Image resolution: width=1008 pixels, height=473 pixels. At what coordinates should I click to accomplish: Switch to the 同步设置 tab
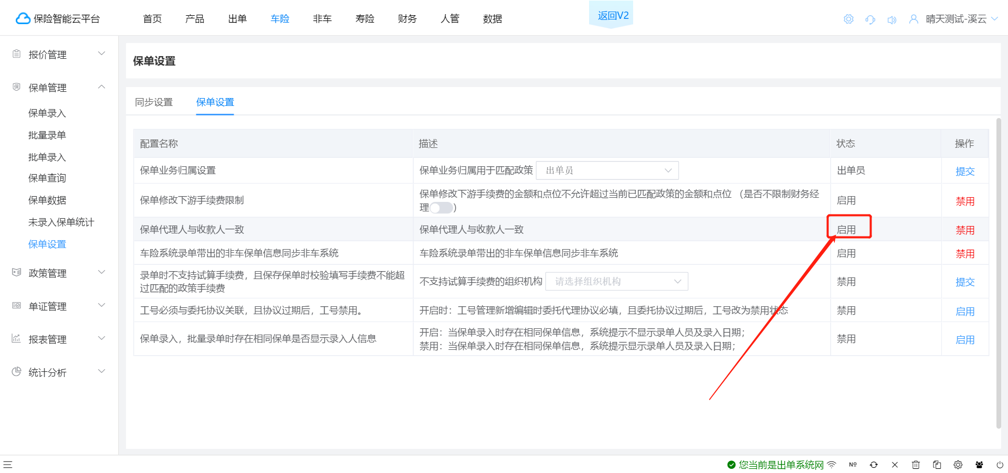click(154, 102)
